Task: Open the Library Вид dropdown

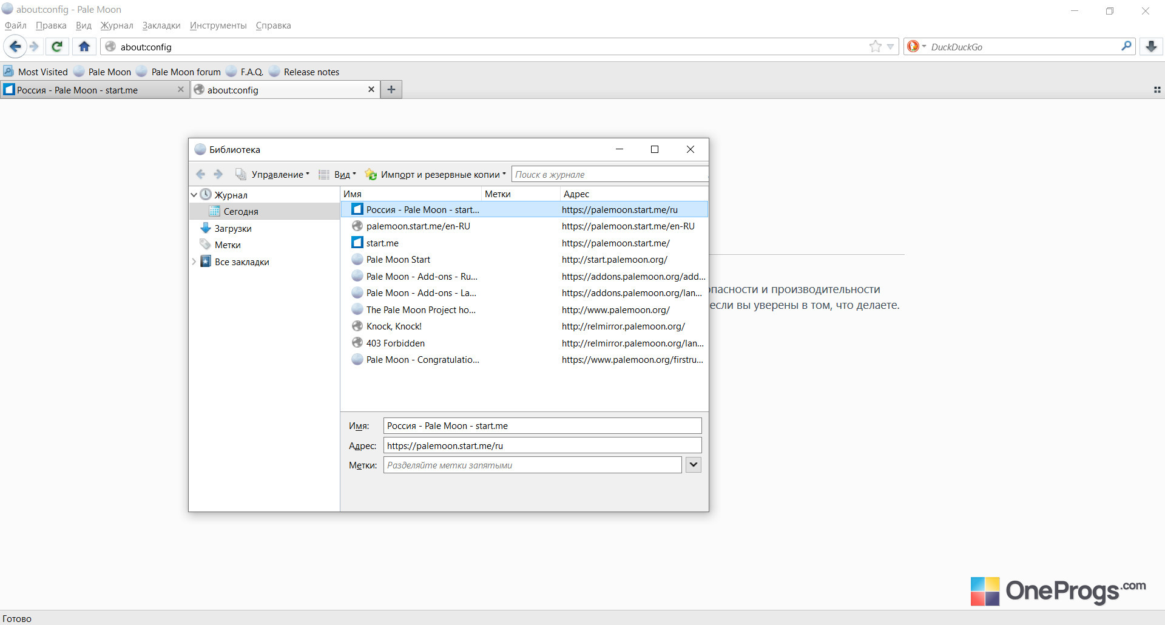Action: tap(338, 174)
